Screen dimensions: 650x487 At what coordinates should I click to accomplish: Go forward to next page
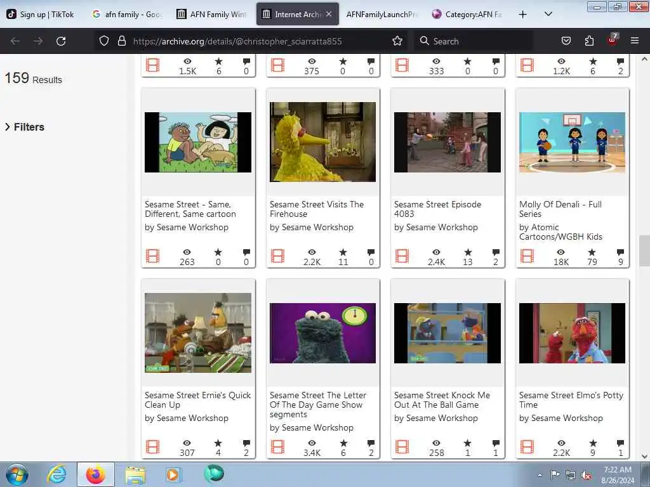[38, 41]
